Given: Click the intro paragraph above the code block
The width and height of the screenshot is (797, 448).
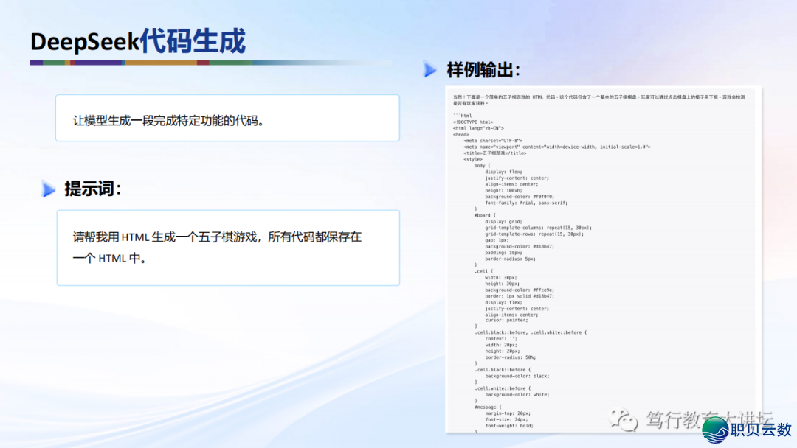Looking at the screenshot, I should tap(599, 100).
